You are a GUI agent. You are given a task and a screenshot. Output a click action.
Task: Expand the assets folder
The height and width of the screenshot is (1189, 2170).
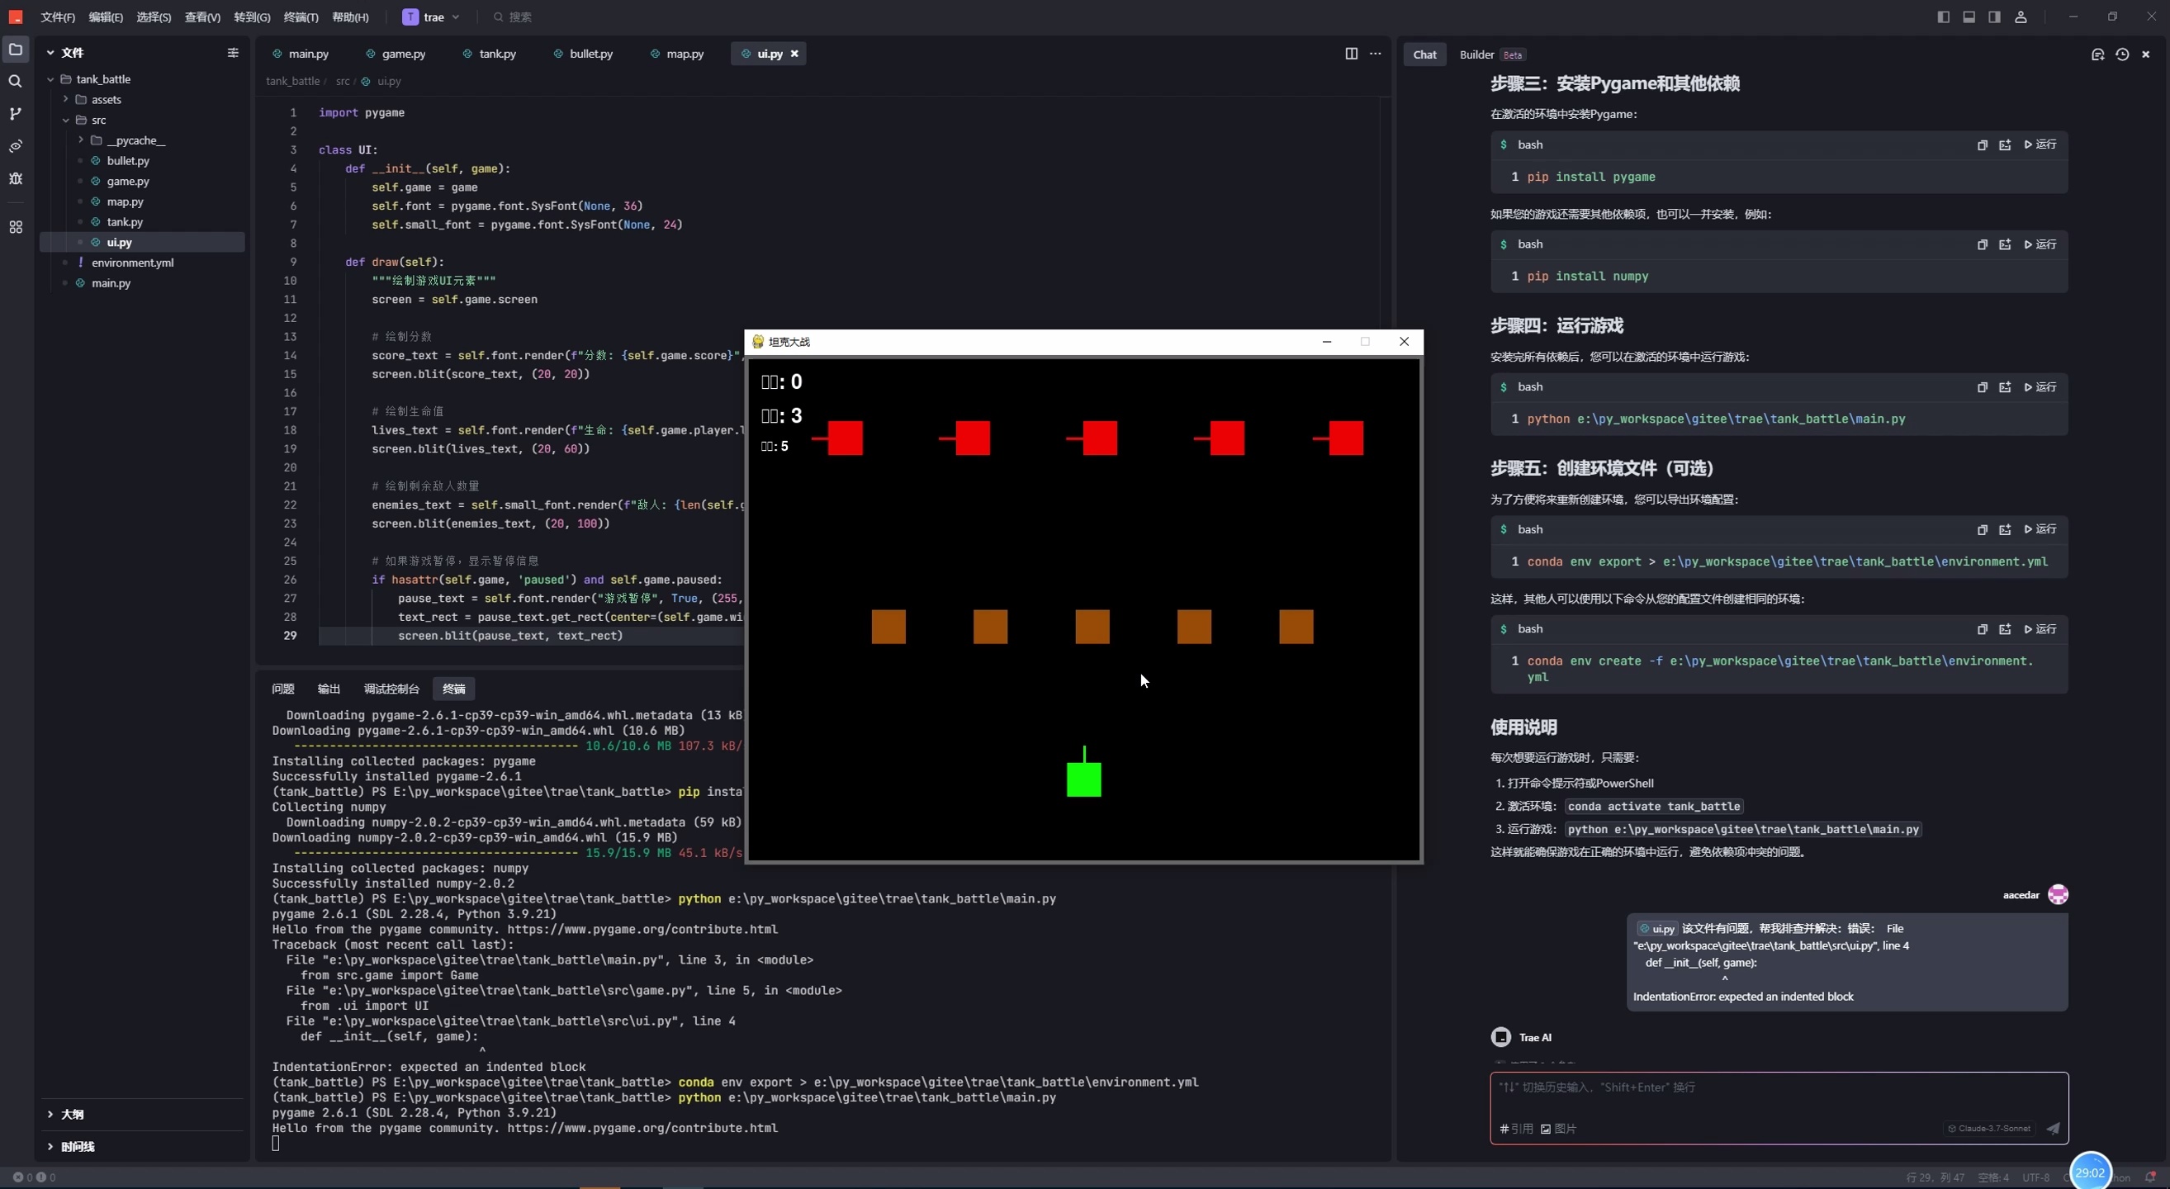point(107,99)
